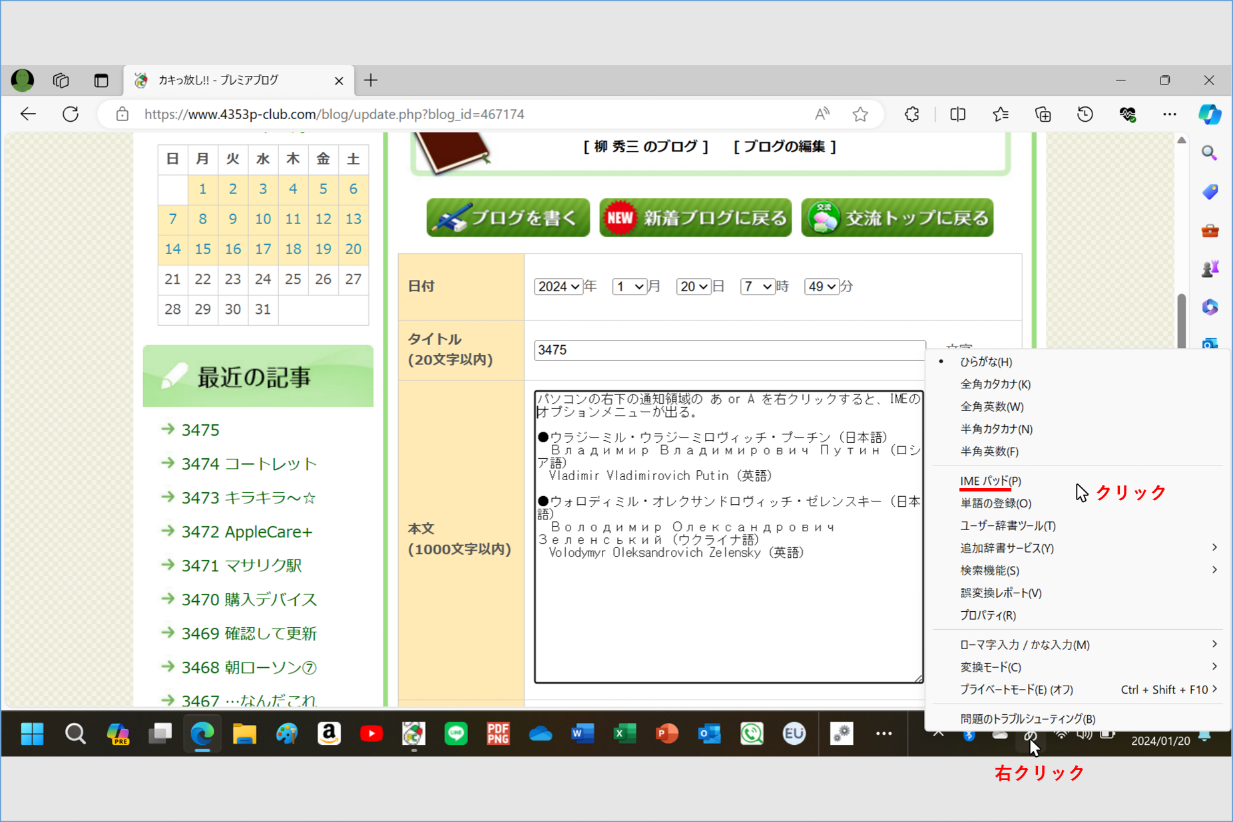Image resolution: width=1233 pixels, height=822 pixels.
Task: Click the タイトル input field
Action: click(730, 350)
